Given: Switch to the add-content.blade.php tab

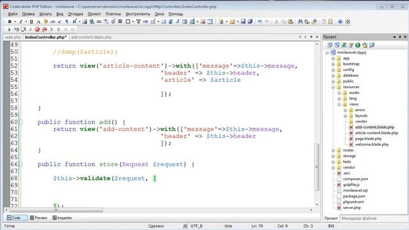Looking at the screenshot, I should (91, 37).
